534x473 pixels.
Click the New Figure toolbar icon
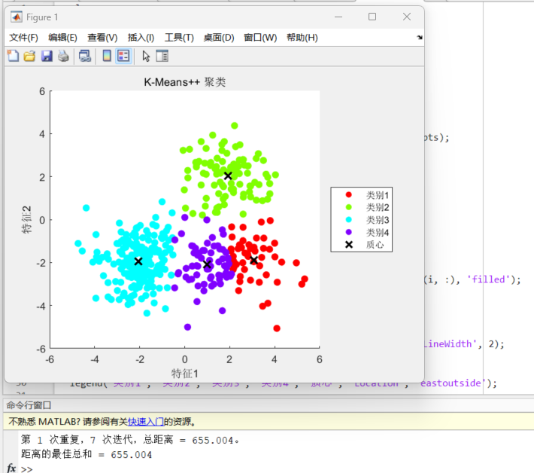point(13,56)
